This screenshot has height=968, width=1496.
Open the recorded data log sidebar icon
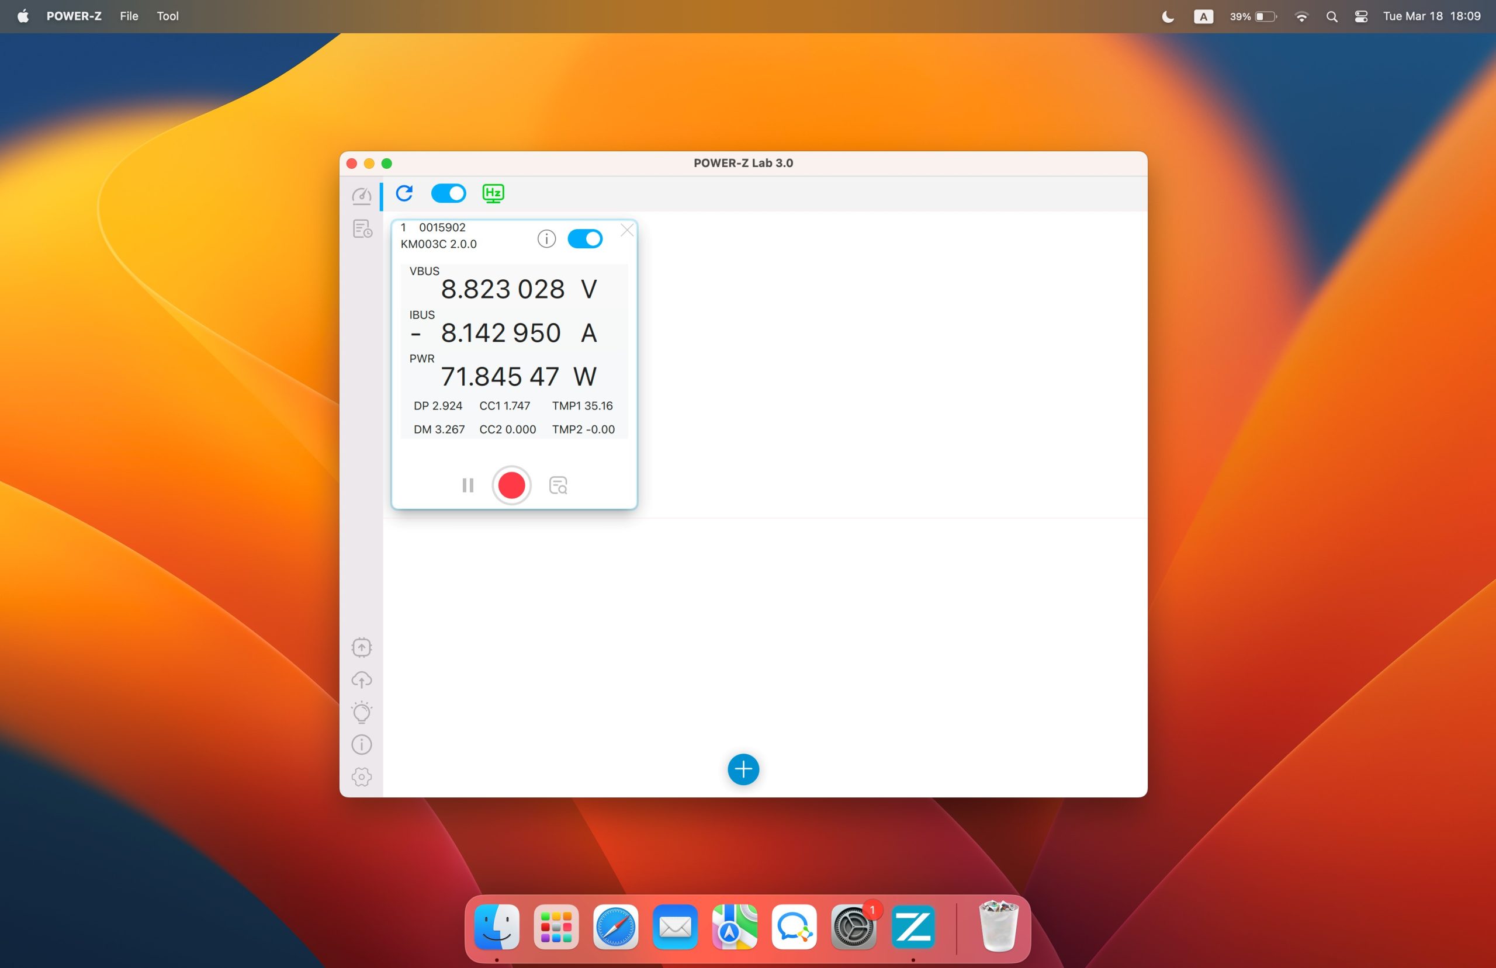[362, 229]
